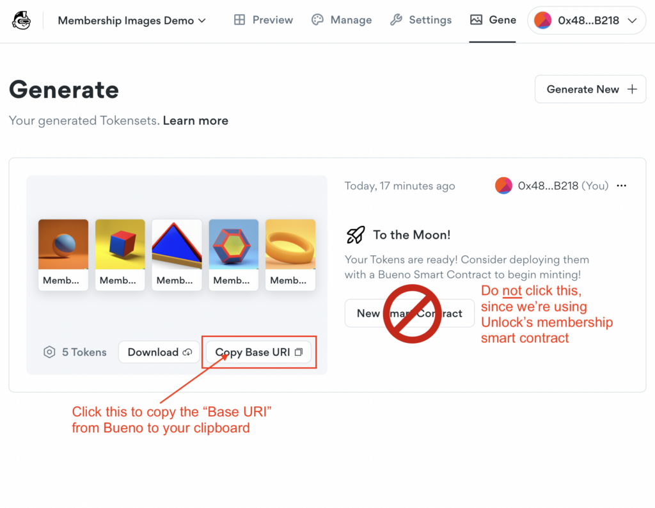The height and width of the screenshot is (508, 655).
Task: Click the To the Moon! heading
Action: pyautogui.click(x=411, y=235)
